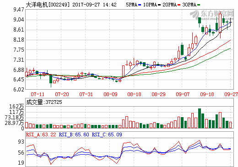This screenshot has height=167, width=238.
Task: Click the 9.04 price axis label
Action: [x=19, y=20]
